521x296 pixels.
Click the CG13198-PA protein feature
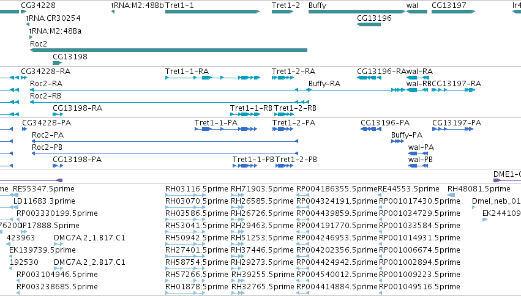click(58, 166)
